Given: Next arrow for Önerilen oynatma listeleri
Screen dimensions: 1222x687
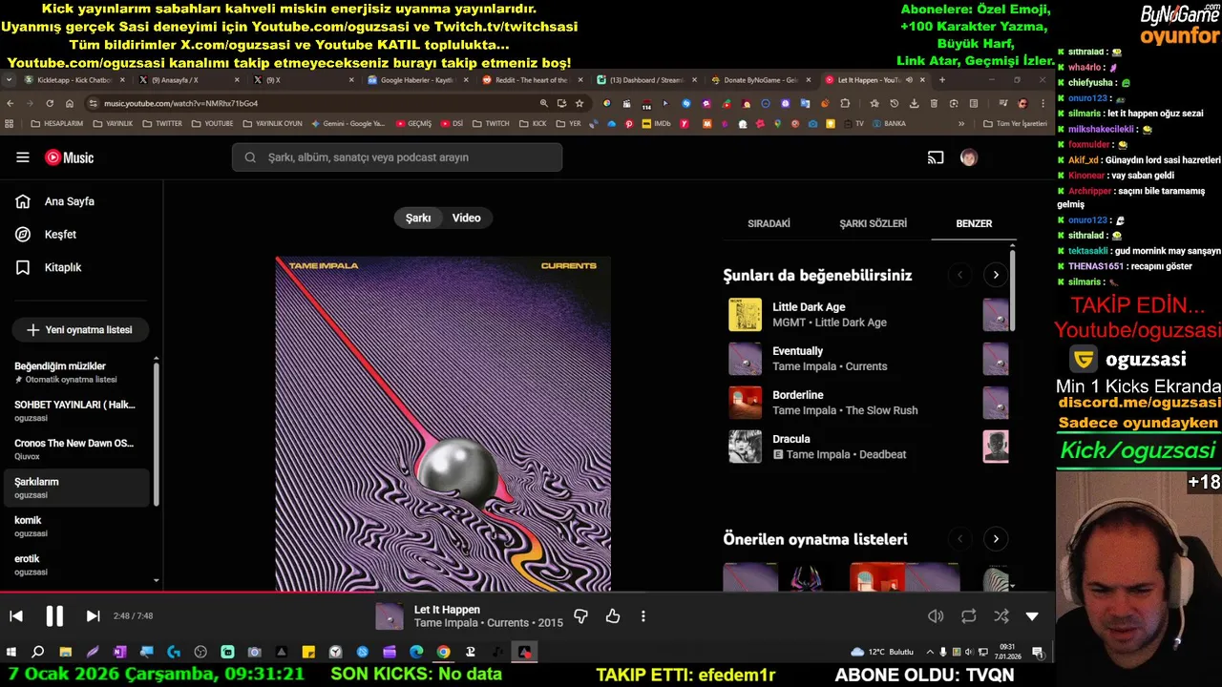Looking at the screenshot, I should point(996,539).
